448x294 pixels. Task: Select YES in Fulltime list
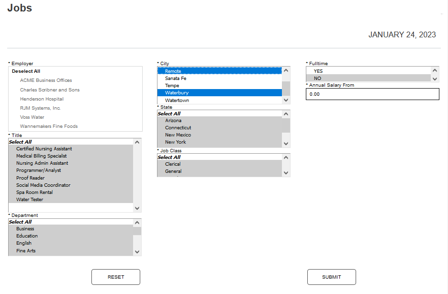pos(318,71)
